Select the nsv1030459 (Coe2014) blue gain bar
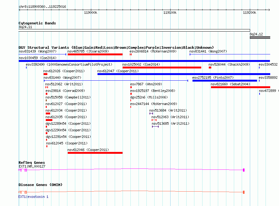Viewport: 279px width, 206px height. [x=144, y=61]
